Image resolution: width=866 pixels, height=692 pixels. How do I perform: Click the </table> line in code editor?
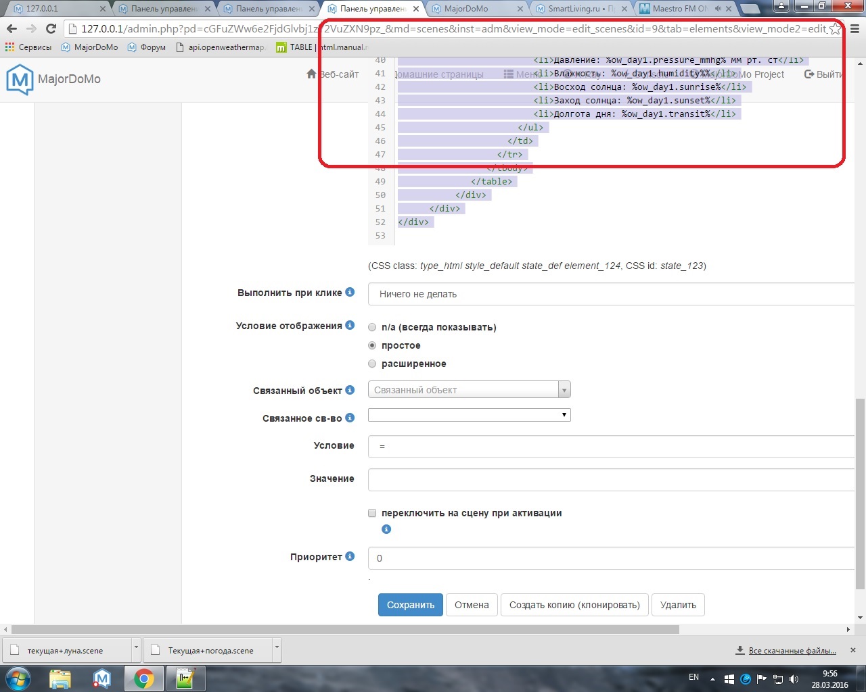tap(492, 181)
